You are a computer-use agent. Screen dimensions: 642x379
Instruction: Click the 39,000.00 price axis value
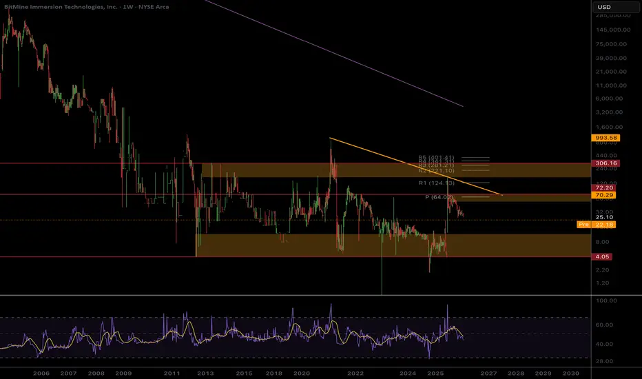611,58
